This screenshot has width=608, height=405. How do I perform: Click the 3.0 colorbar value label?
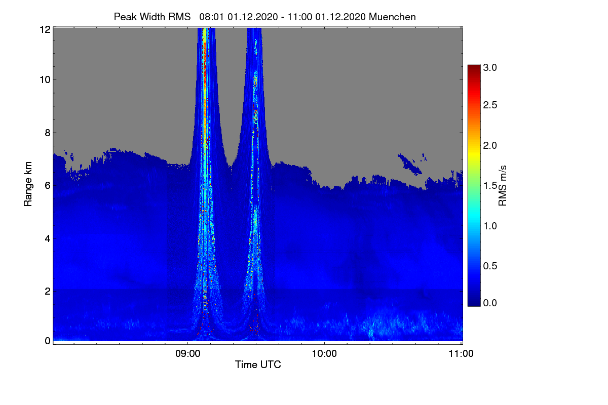[x=490, y=67]
